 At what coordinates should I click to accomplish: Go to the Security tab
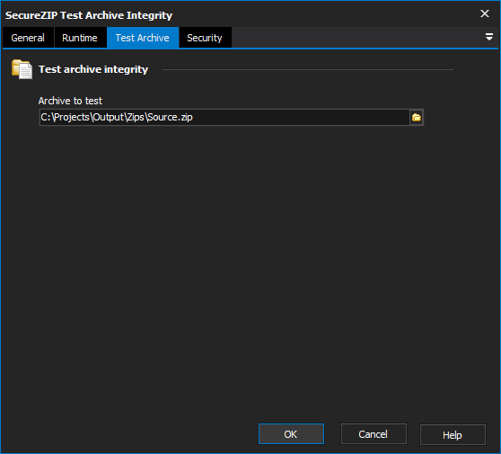click(x=205, y=38)
